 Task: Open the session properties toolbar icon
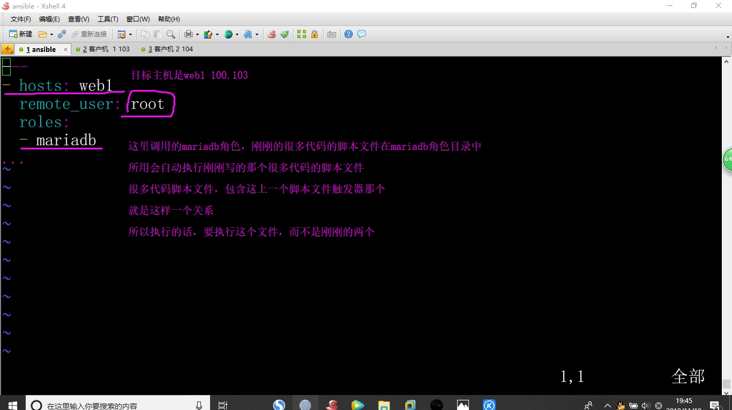(x=122, y=34)
